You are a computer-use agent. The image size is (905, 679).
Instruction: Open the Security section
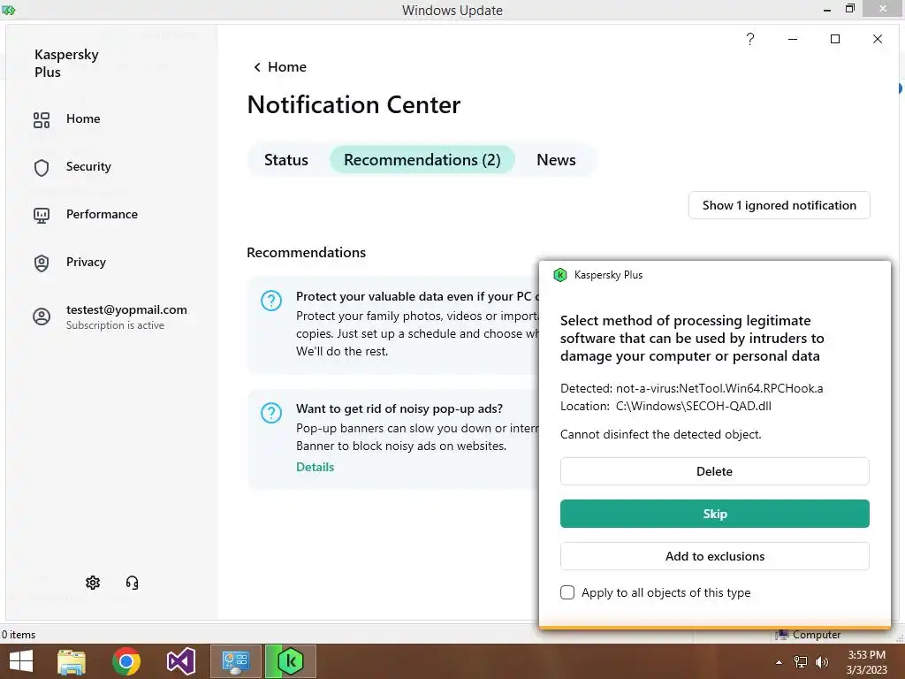[88, 167]
